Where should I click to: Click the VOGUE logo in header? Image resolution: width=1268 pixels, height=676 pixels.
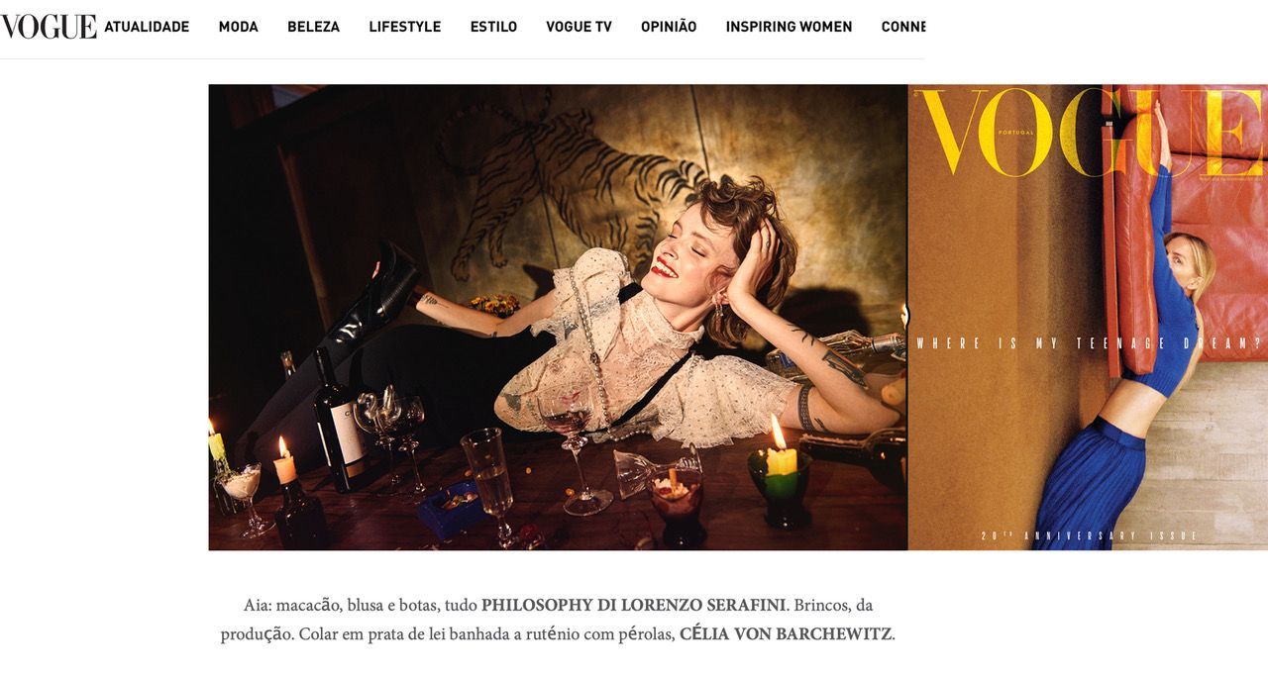coord(49,27)
